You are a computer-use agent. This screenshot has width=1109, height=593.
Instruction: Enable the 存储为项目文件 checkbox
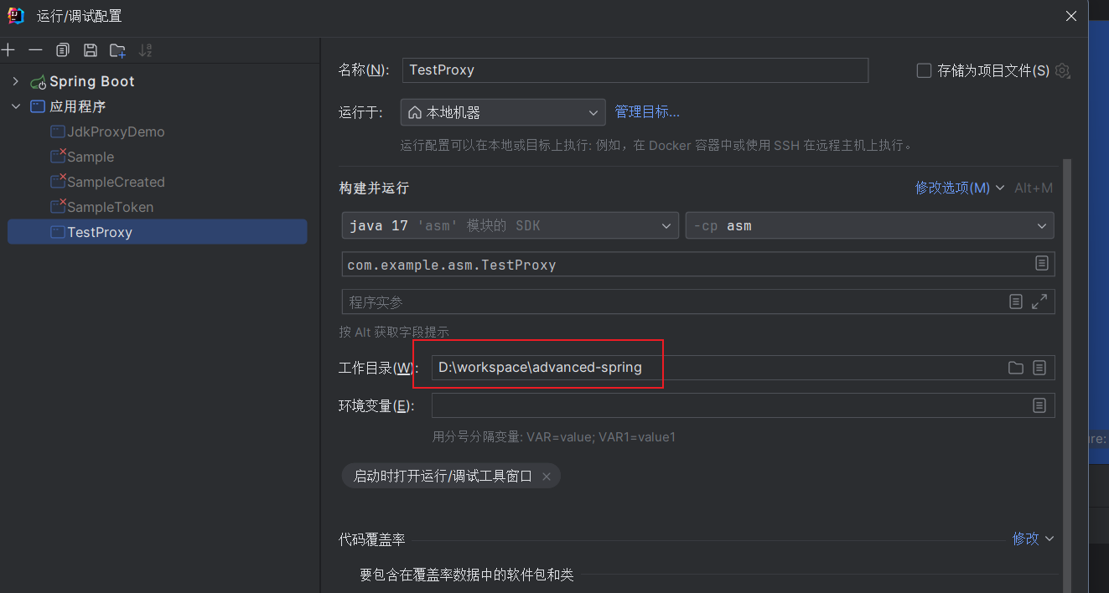[x=924, y=70]
